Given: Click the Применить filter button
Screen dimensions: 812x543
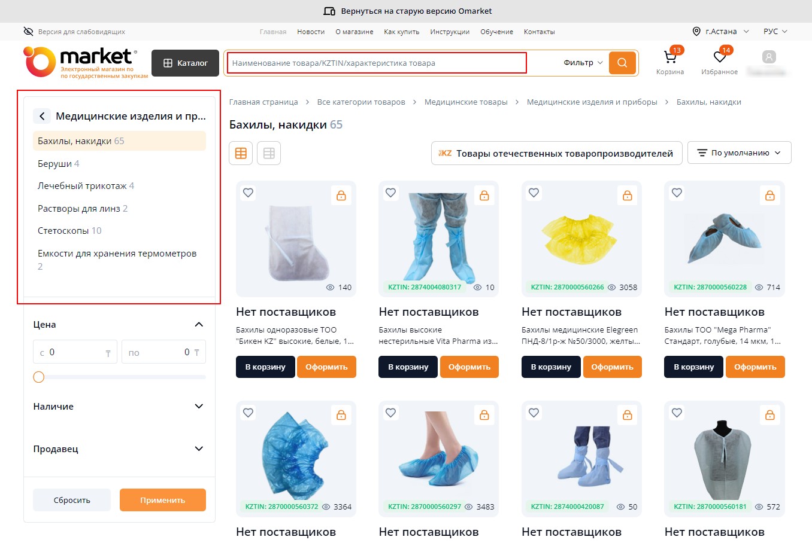Looking at the screenshot, I should point(162,500).
